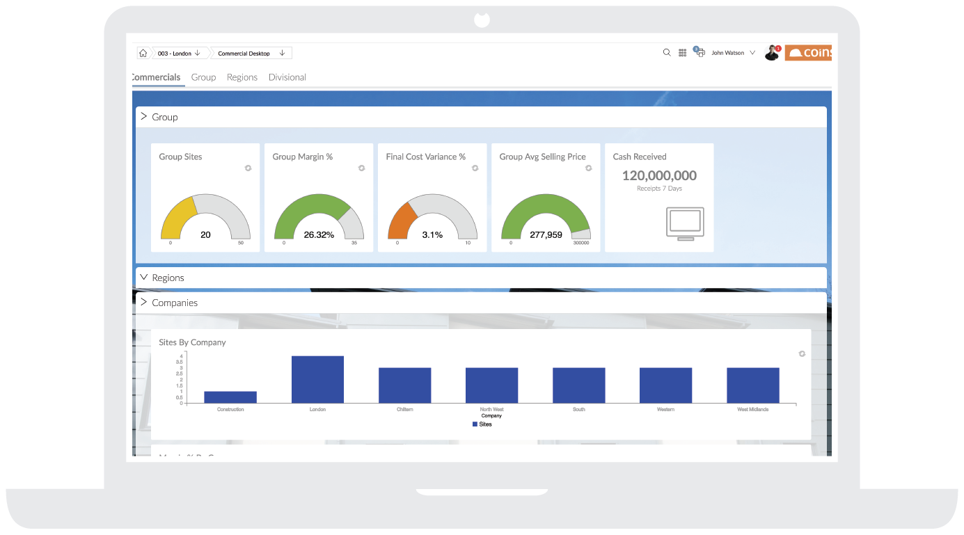Viewport: 964px width, 535px height.
Task: Click John Watson's profile avatar
Action: [771, 53]
